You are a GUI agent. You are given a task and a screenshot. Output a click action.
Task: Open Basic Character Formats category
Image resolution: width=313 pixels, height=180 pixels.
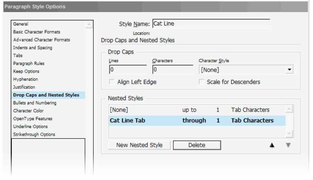tap(37, 32)
